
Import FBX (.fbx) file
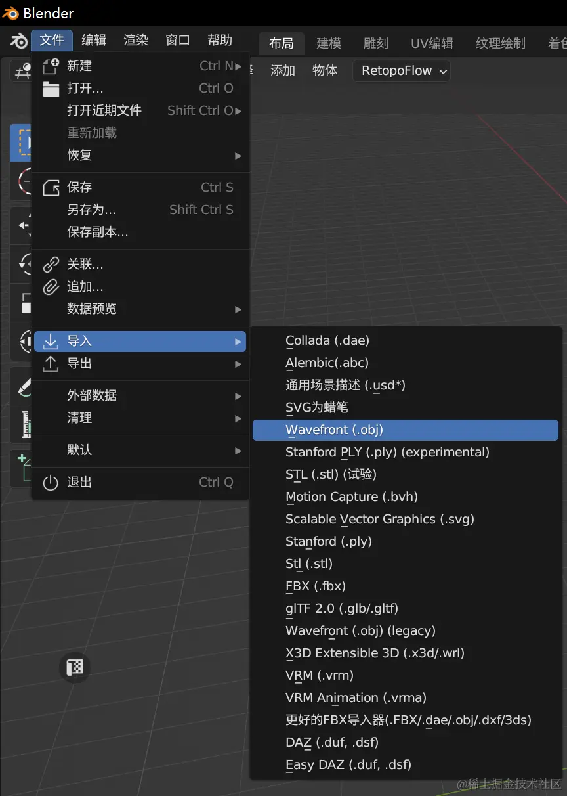tap(406, 586)
